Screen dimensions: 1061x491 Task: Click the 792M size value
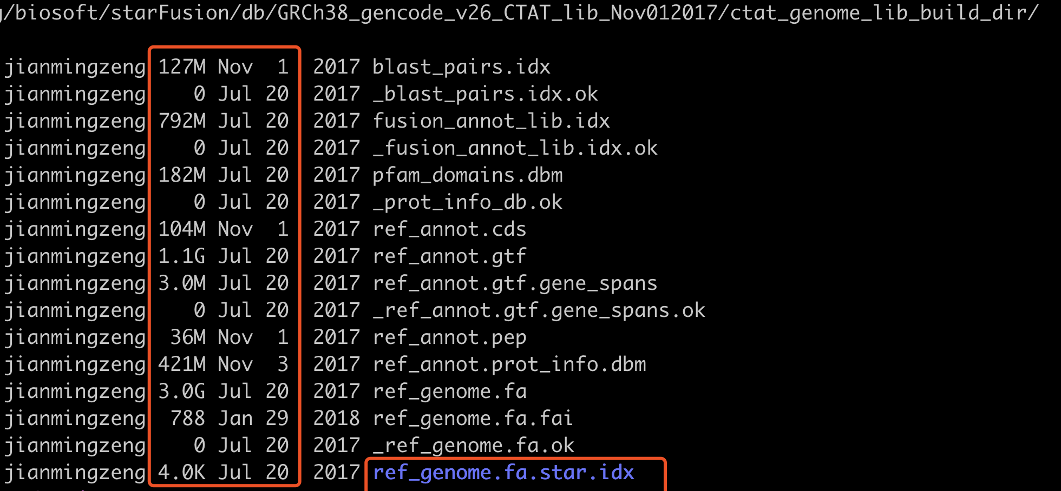(182, 121)
